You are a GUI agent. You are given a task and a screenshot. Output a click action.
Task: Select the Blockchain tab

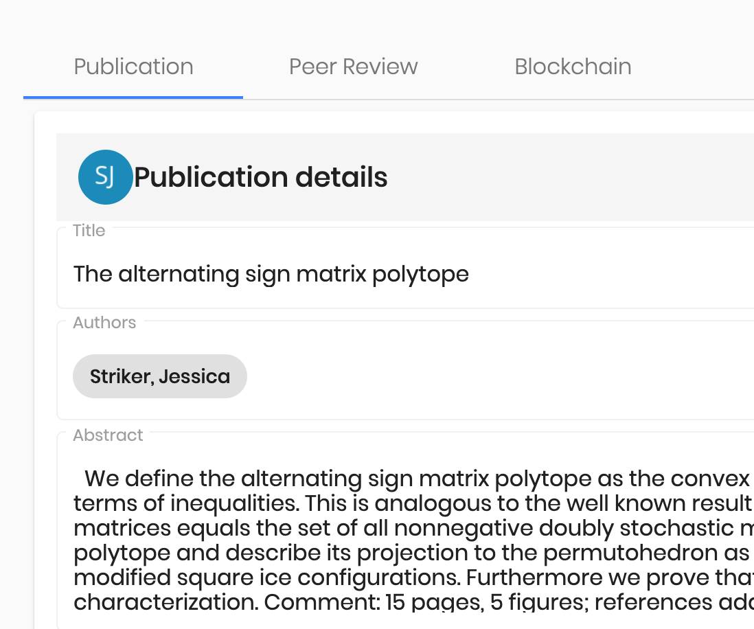[573, 67]
